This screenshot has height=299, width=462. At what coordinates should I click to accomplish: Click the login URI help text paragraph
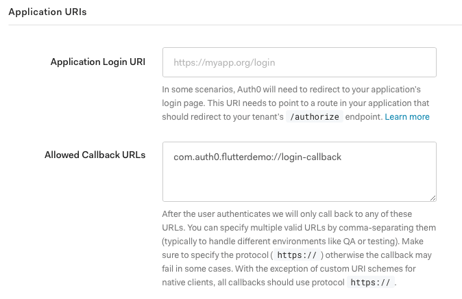[x=295, y=103]
